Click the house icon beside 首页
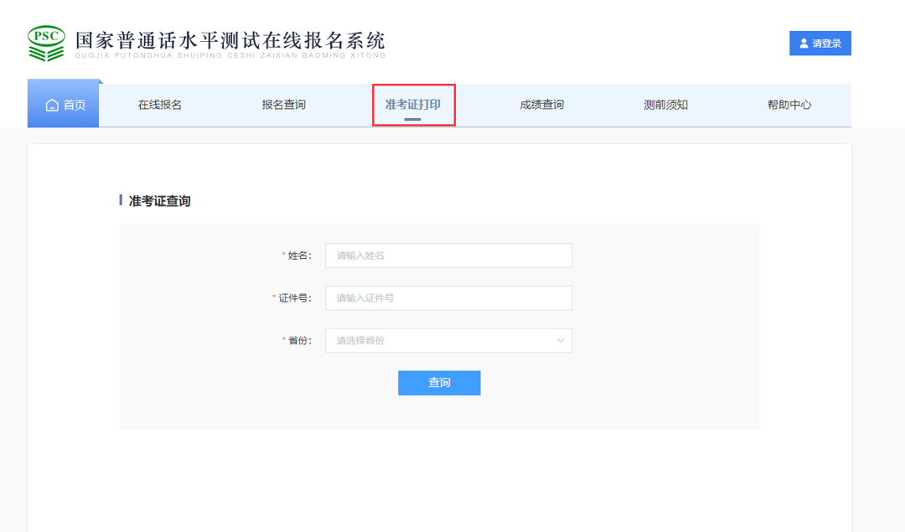 tap(52, 106)
